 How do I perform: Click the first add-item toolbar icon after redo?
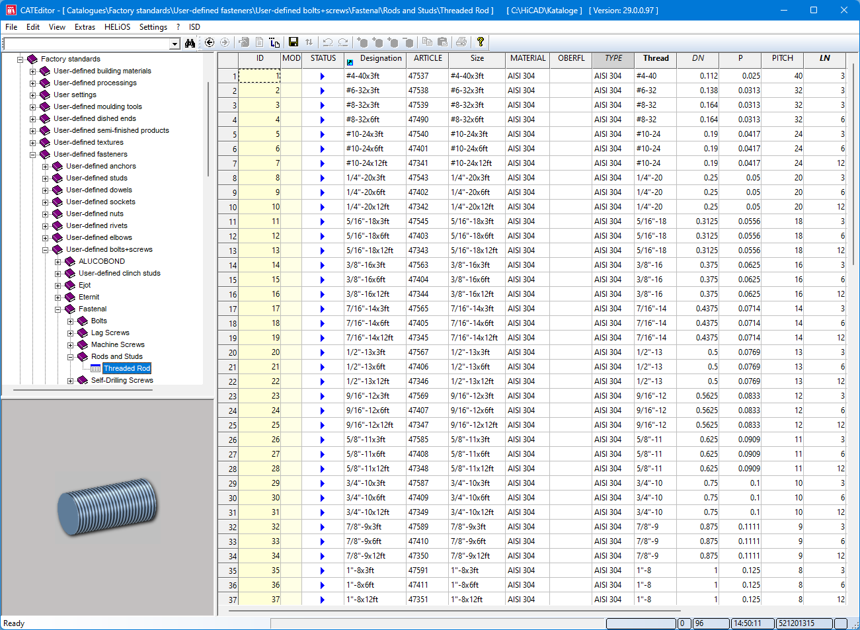coord(362,42)
